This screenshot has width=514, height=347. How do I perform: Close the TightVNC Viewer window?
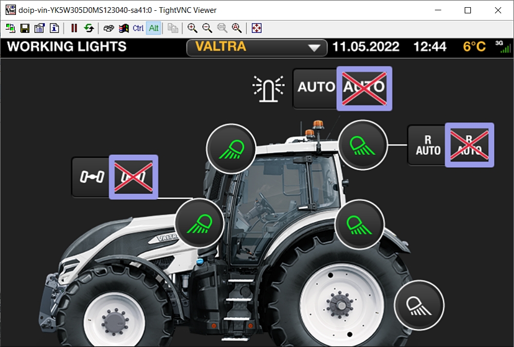[498, 10]
